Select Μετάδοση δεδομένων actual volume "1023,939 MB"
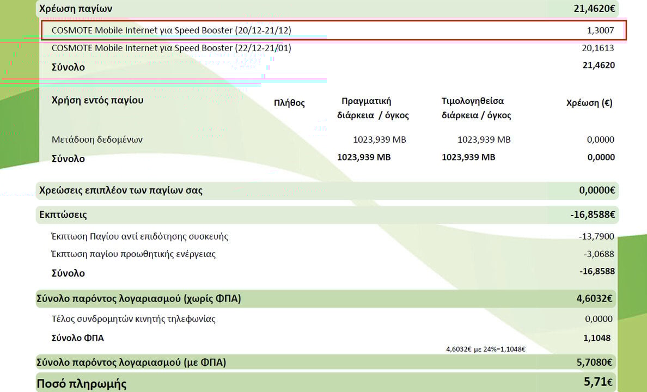Screen dimensions: 647x392 pyautogui.click(x=380, y=139)
